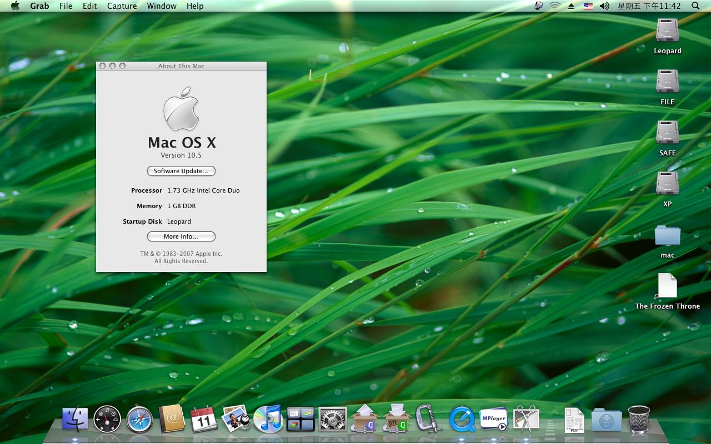The height and width of the screenshot is (444, 711).
Task: Click the '1.73 GHz Intel Core Duo' text
Action: [203, 190]
